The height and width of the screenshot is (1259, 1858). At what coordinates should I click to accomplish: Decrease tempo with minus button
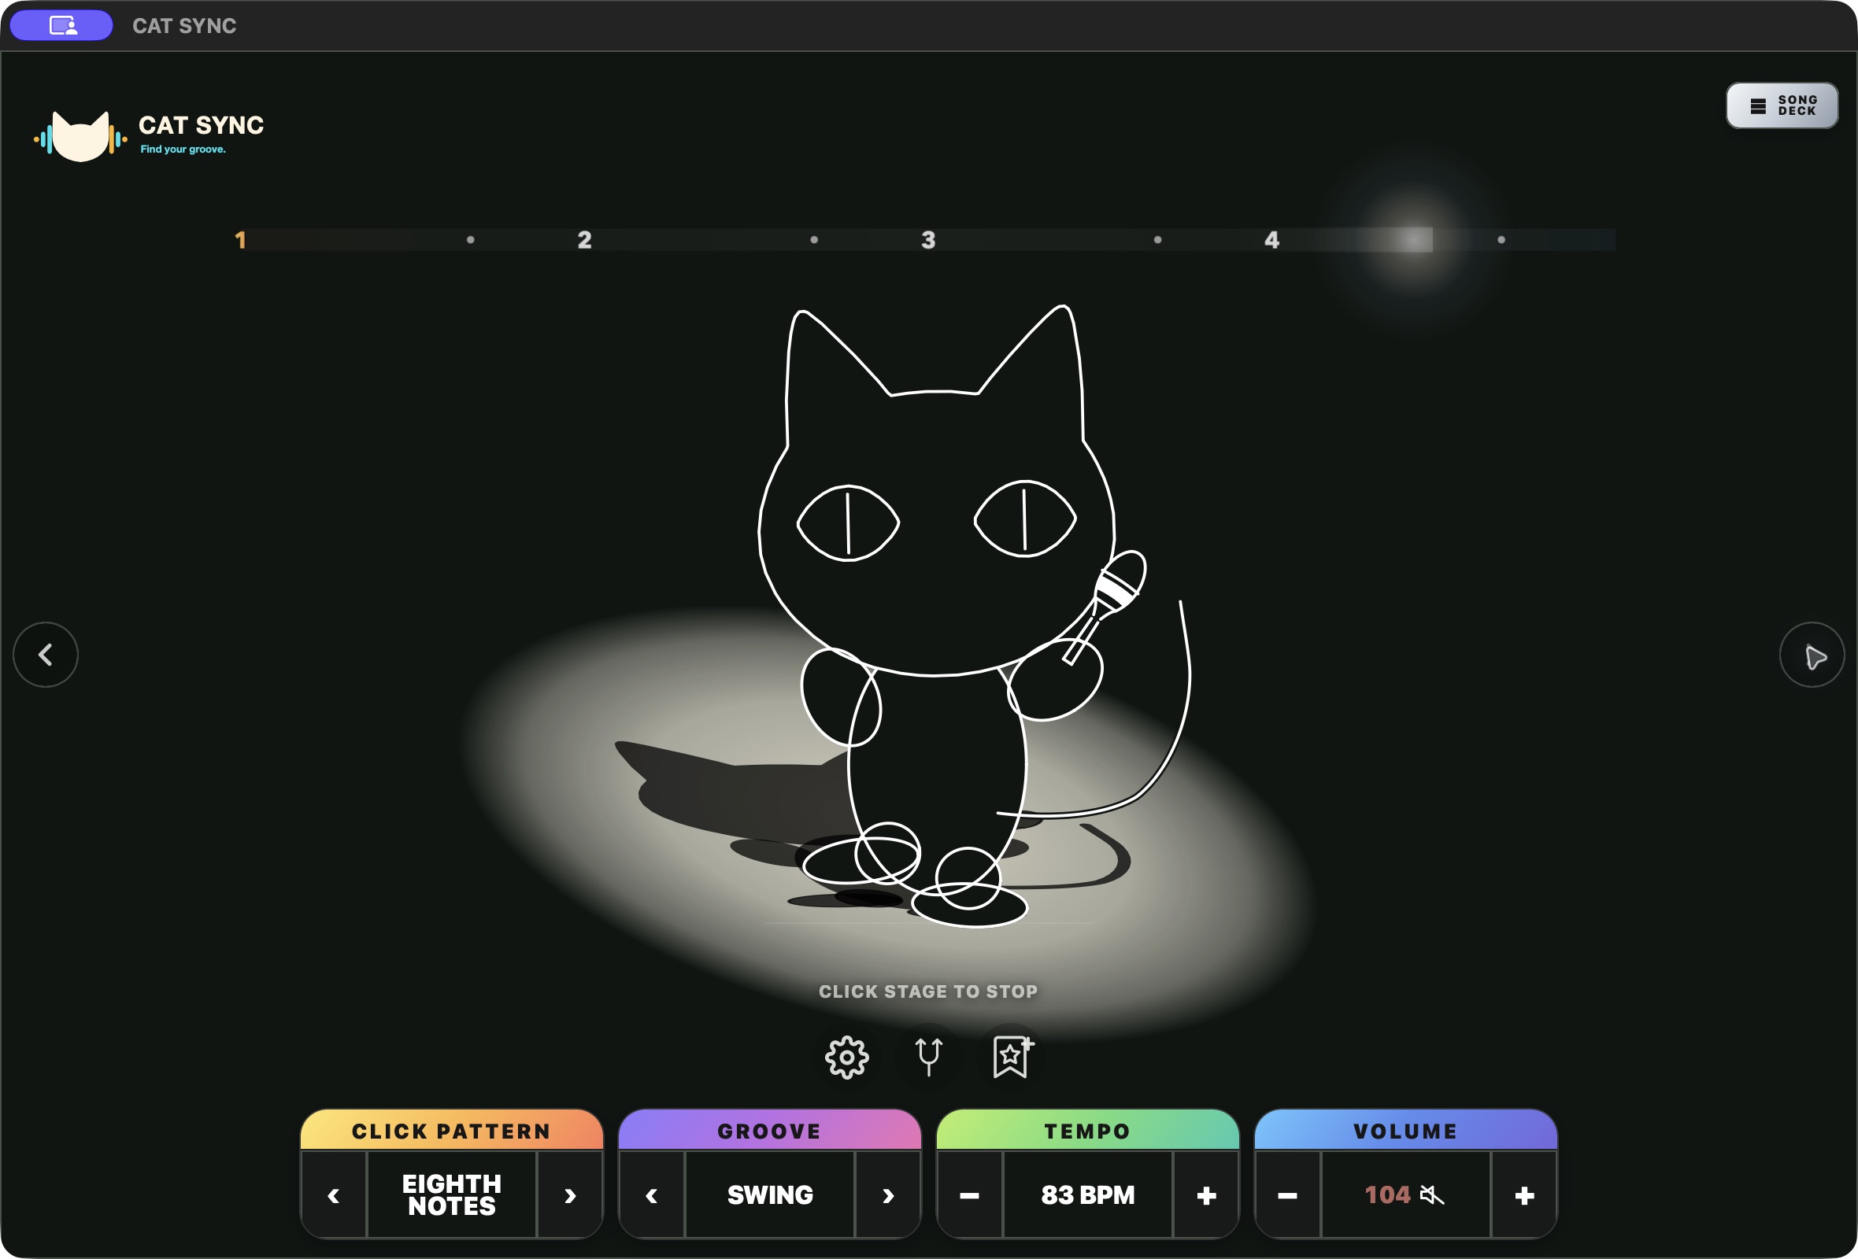click(x=970, y=1195)
